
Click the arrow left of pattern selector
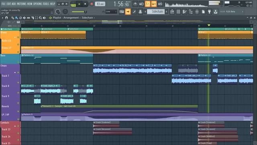click(x=145, y=12)
